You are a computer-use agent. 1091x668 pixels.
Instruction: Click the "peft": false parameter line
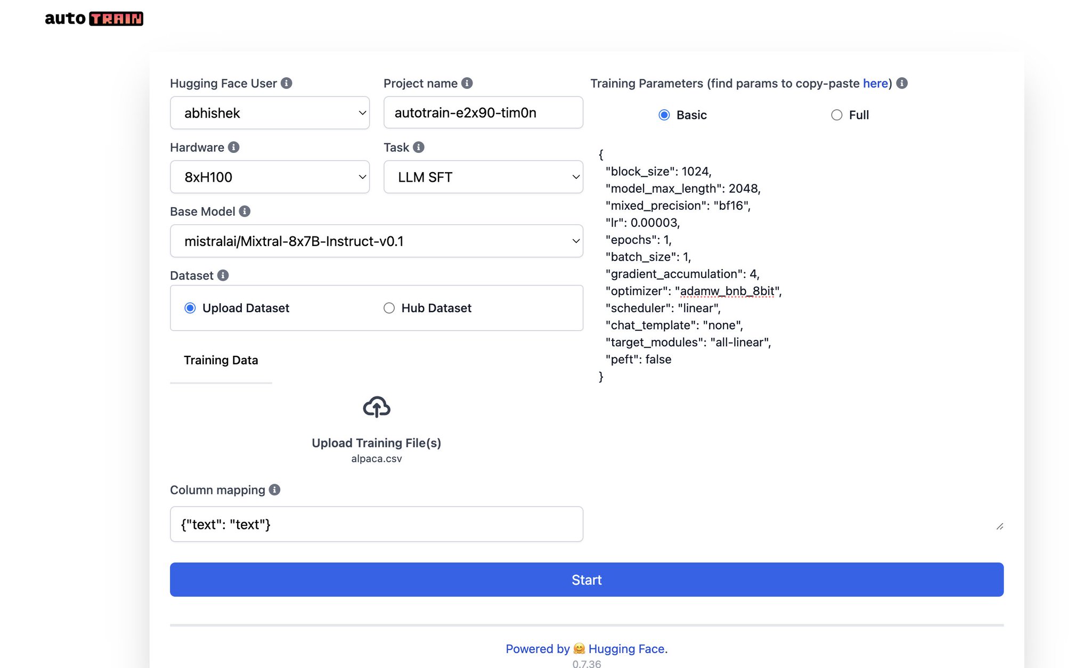click(x=638, y=359)
